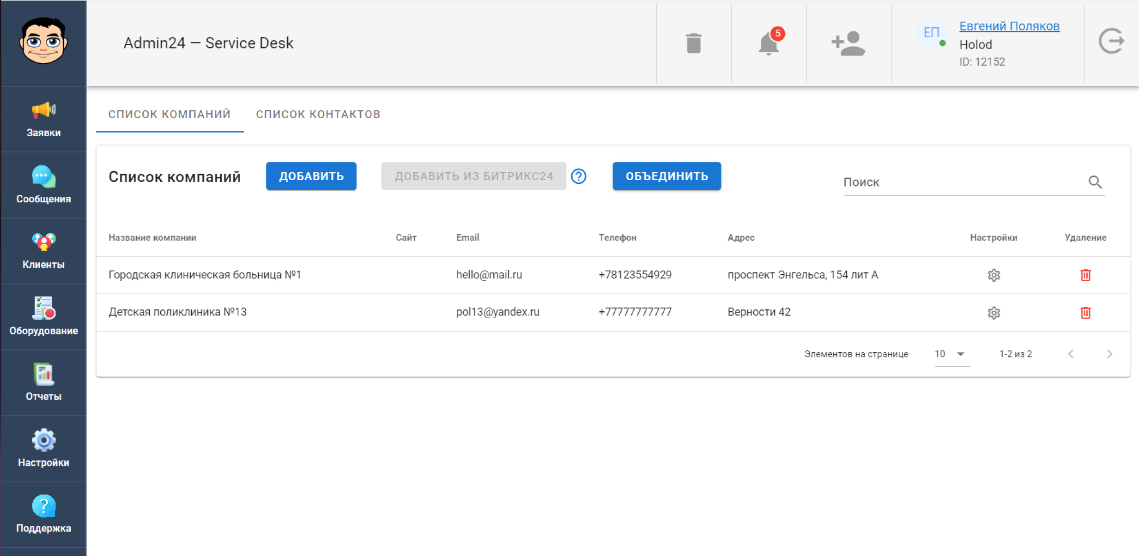Delete Городская клиническая больница №1

(1085, 275)
